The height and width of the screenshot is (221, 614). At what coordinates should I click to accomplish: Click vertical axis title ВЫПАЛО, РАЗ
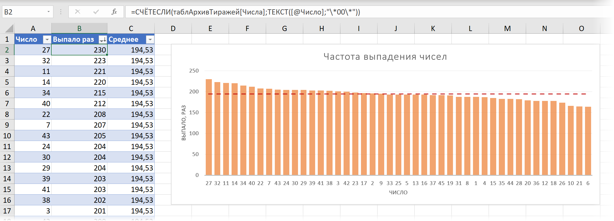pyautogui.click(x=183, y=123)
